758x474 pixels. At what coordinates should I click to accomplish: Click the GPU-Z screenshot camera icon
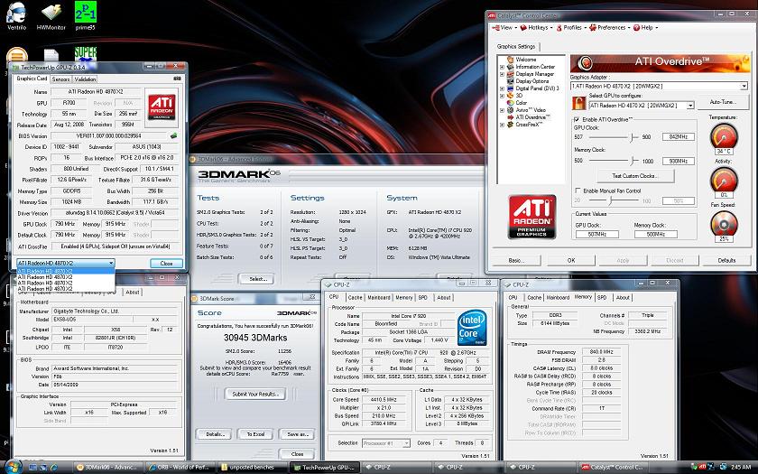click(x=177, y=79)
